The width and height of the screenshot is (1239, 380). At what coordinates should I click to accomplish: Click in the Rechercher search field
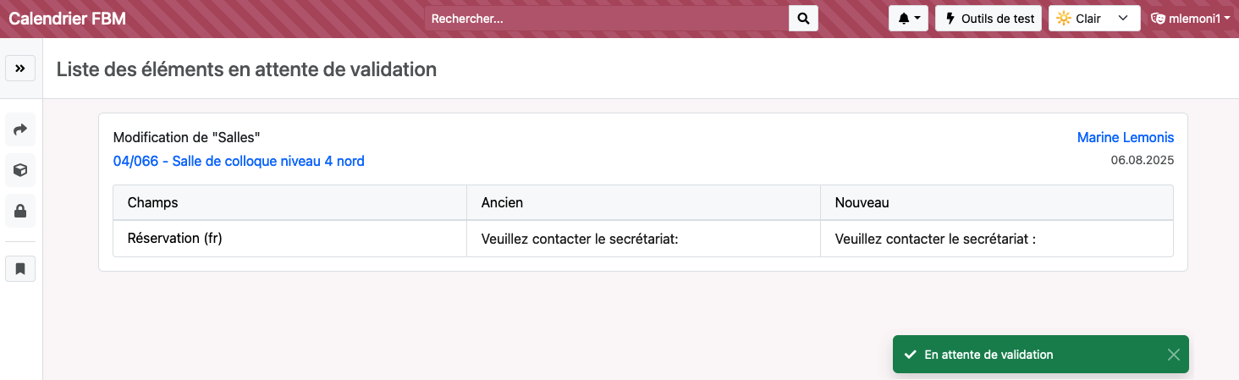(607, 19)
